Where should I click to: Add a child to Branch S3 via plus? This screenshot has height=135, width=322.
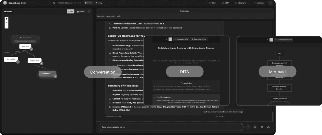point(31,49)
